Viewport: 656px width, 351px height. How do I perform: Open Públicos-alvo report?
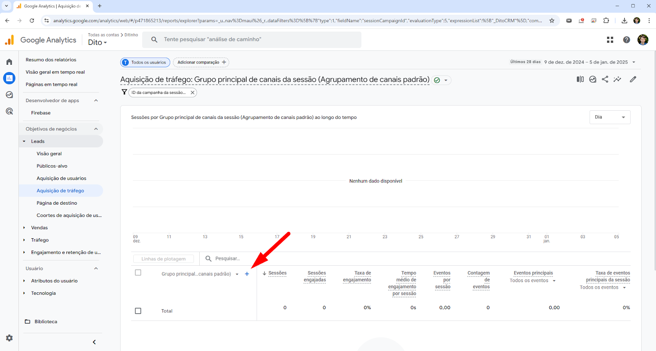[52, 166]
